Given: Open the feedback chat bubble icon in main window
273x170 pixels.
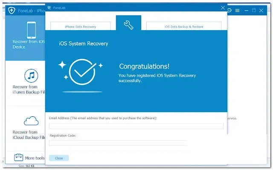Looking at the screenshot, I should tap(229, 10).
